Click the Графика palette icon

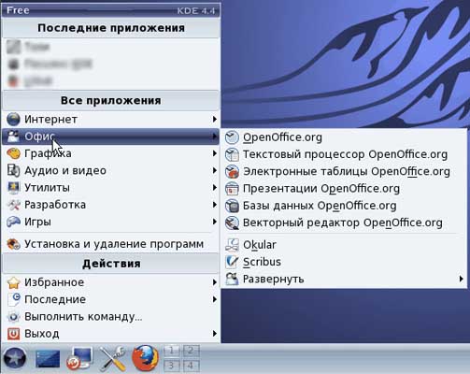click(x=13, y=153)
